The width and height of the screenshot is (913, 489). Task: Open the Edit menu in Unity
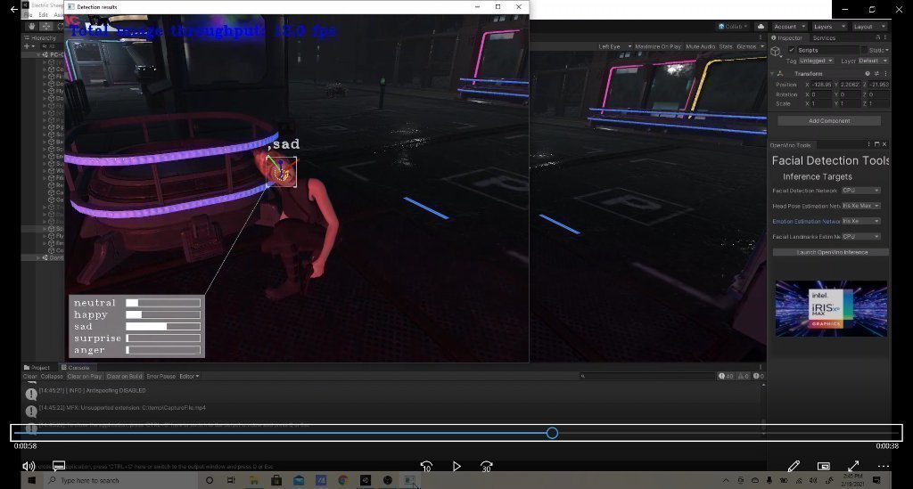[43, 15]
